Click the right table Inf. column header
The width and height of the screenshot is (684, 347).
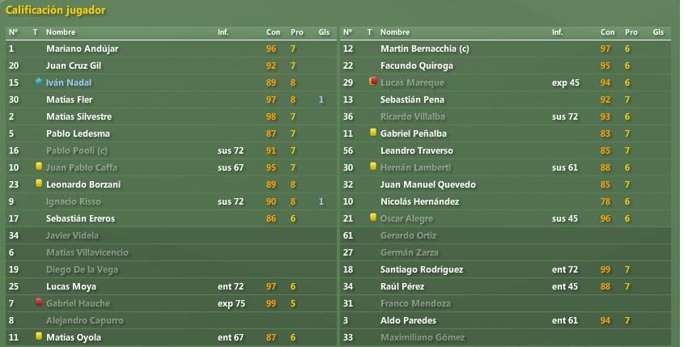tap(557, 32)
